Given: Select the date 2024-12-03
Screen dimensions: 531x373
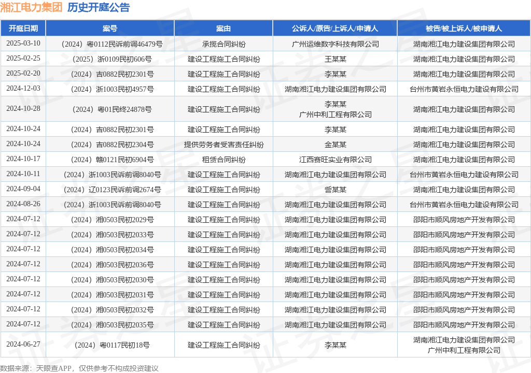Looking at the screenshot, I should coord(23,89).
